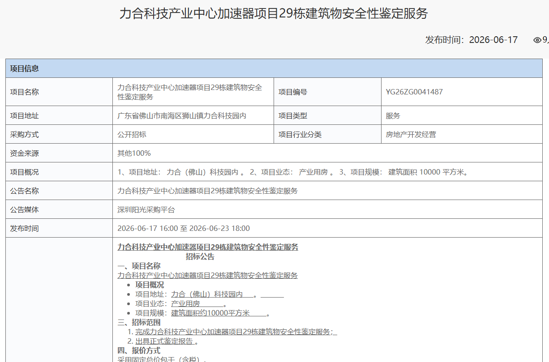This screenshot has height=362, width=549.
Task: Click the 项目名称 label cell
Action: pyautogui.click(x=59, y=92)
